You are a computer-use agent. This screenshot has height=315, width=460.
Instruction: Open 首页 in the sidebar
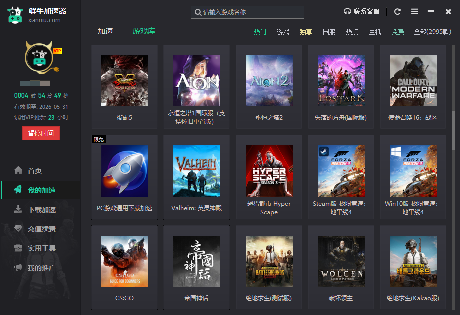(40, 170)
